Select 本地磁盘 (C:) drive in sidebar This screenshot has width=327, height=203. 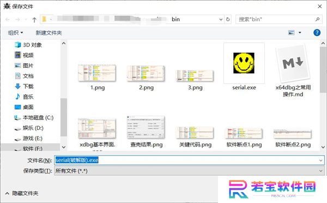coord(34,118)
